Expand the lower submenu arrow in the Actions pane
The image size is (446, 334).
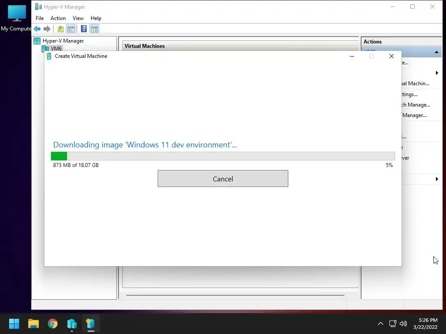point(437,179)
